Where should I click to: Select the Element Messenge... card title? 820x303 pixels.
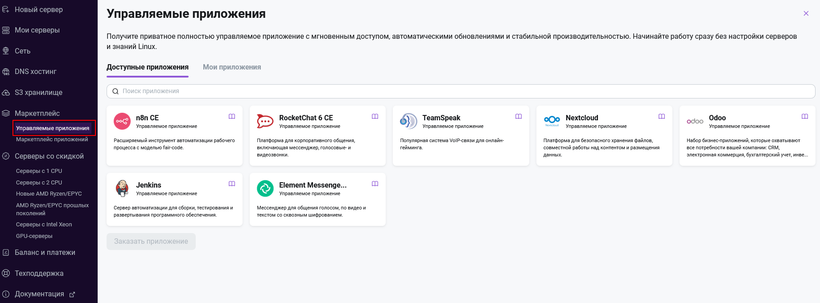coord(313,185)
